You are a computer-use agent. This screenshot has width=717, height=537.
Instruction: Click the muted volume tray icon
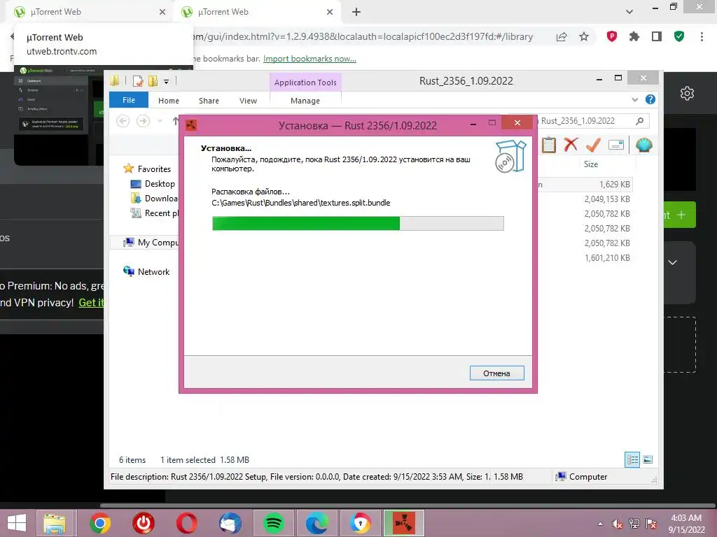[x=618, y=524]
